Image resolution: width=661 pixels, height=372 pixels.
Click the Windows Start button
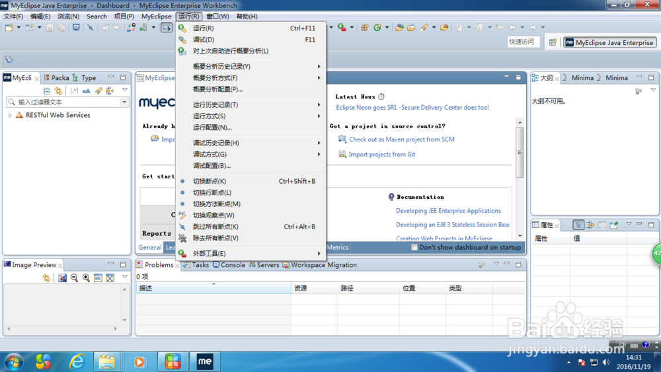(x=14, y=362)
